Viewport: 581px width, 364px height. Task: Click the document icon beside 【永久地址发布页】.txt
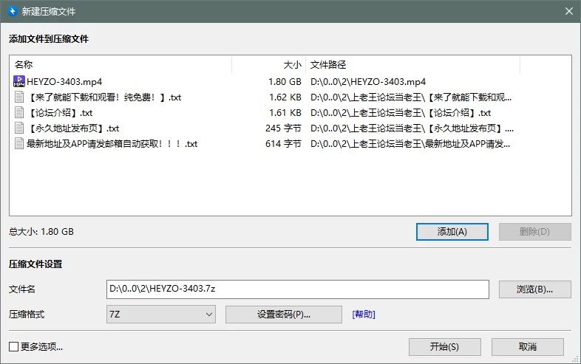pyautogui.click(x=19, y=128)
